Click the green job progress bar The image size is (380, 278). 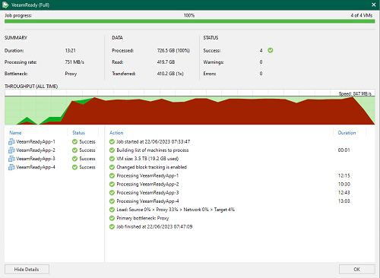pyautogui.click(x=189, y=21)
